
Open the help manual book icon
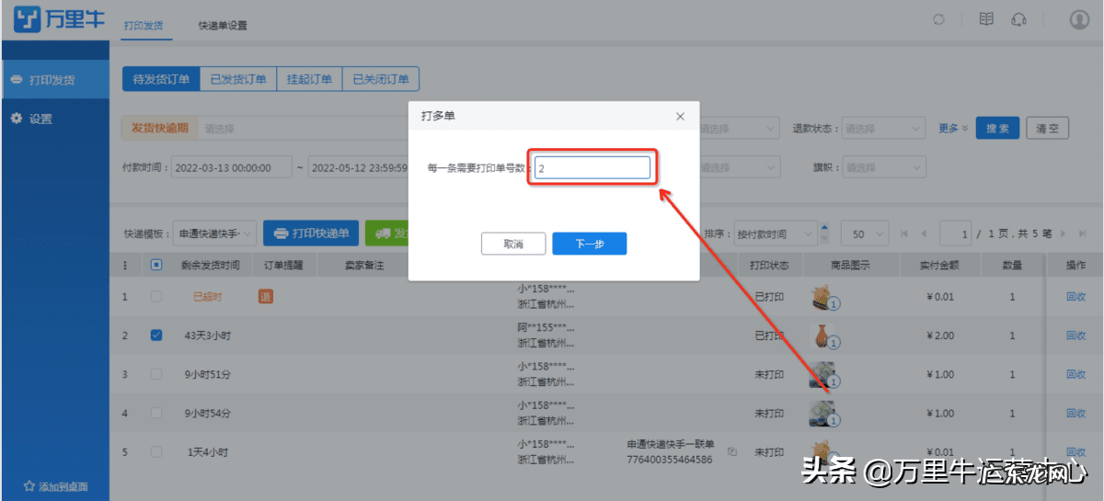click(986, 19)
